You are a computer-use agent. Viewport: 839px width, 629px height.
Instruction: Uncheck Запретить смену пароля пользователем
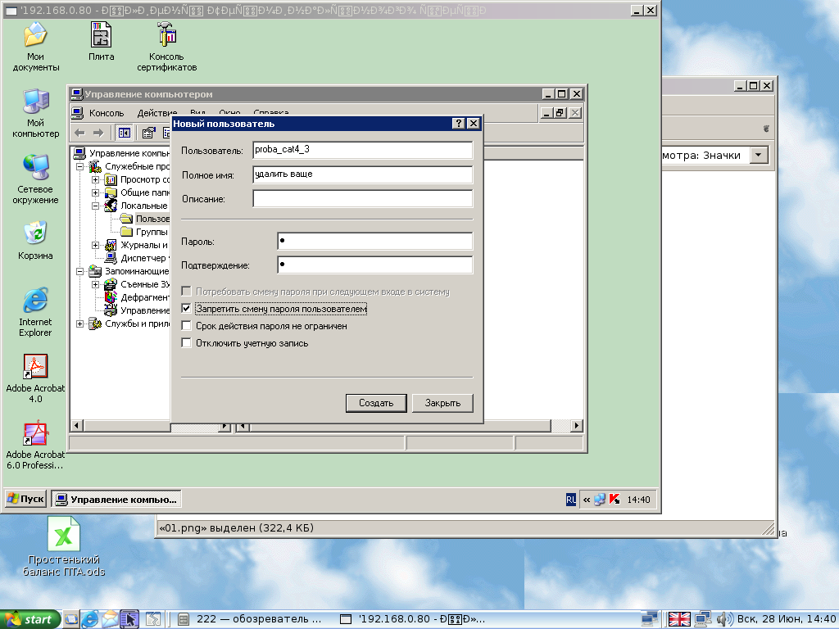[186, 309]
